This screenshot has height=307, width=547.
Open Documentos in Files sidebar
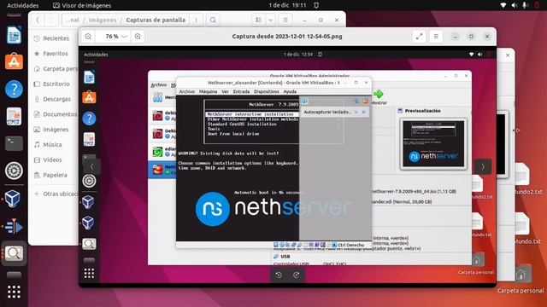coord(53,114)
